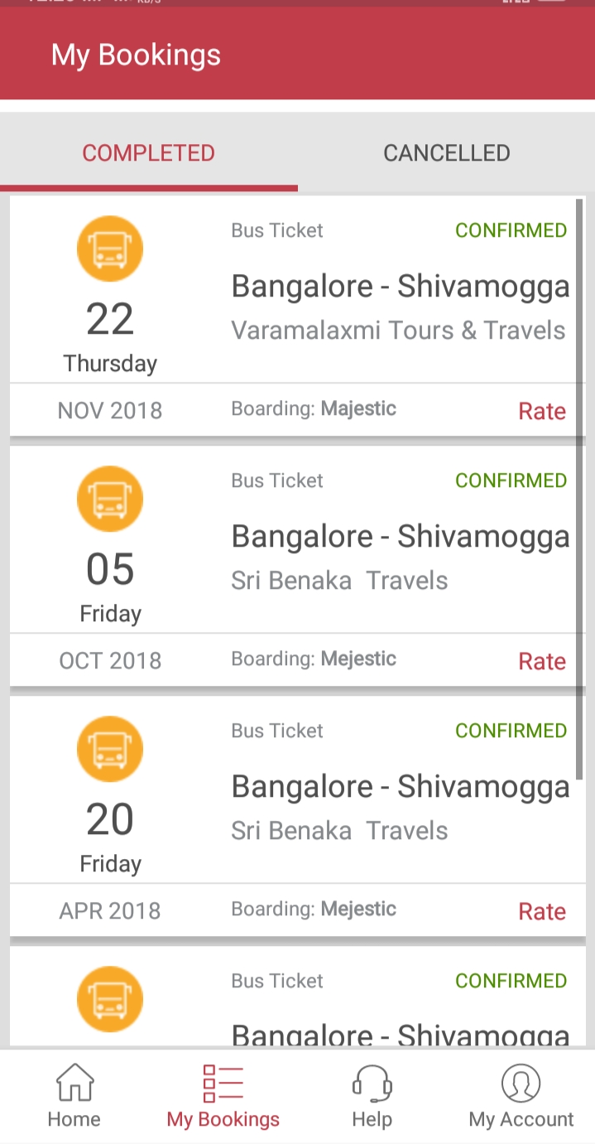Rate the APR 2018 Sri Benaka trip
595x1144 pixels.
click(x=542, y=911)
